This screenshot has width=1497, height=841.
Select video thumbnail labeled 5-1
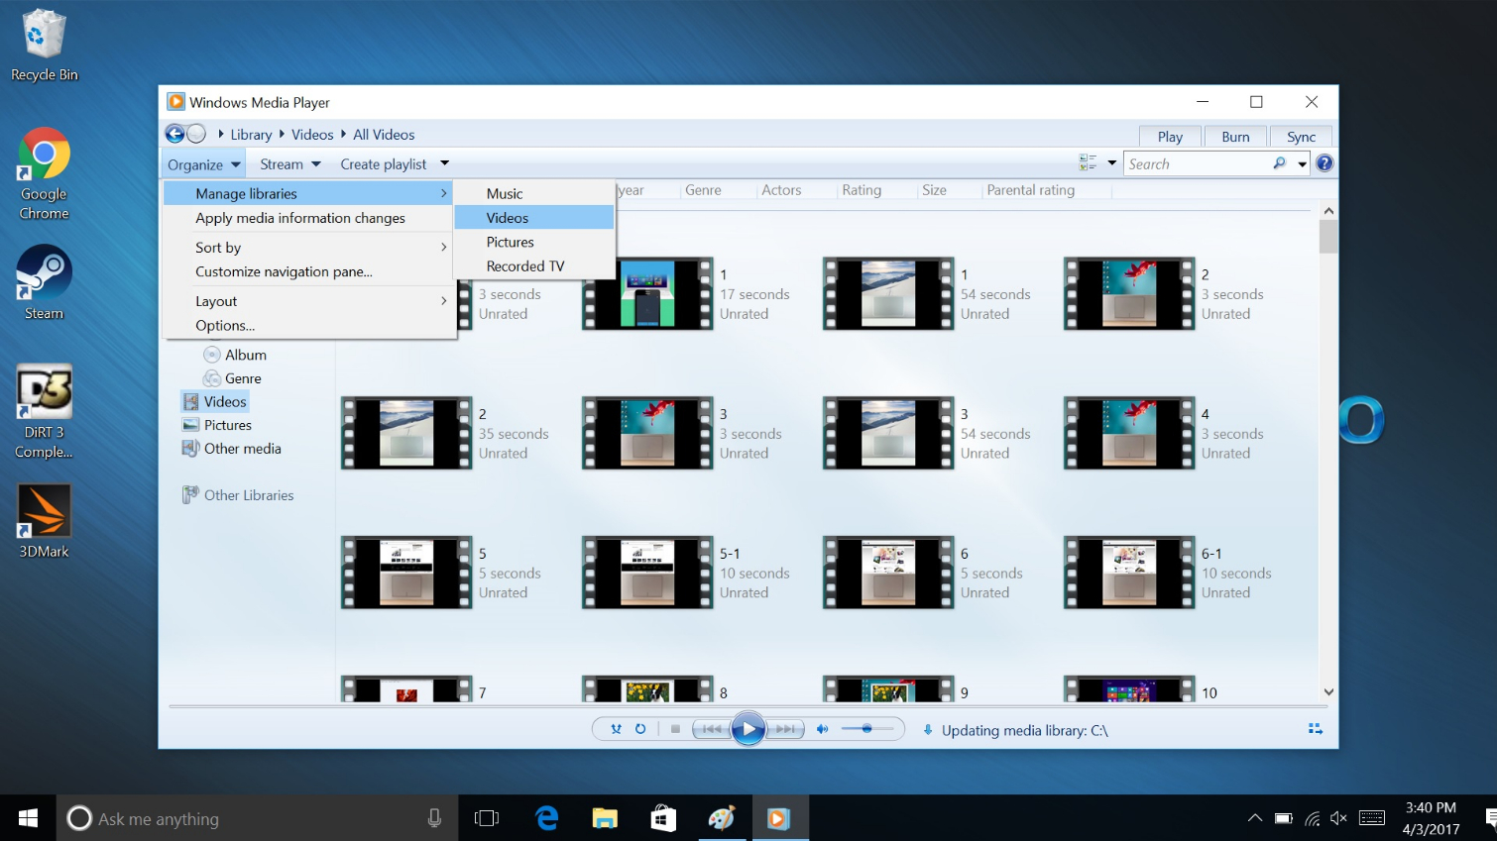pyautogui.click(x=647, y=573)
